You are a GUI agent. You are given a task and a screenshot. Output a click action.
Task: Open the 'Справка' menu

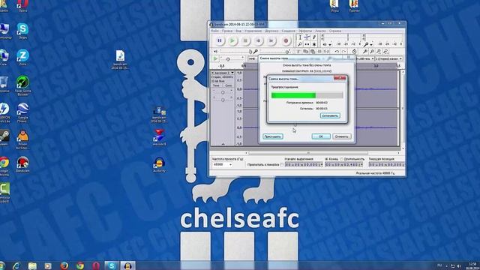335,31
